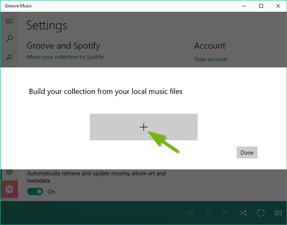Maximize the Groove Music window
The width and height of the screenshot is (287, 225).
tap(261, 6)
